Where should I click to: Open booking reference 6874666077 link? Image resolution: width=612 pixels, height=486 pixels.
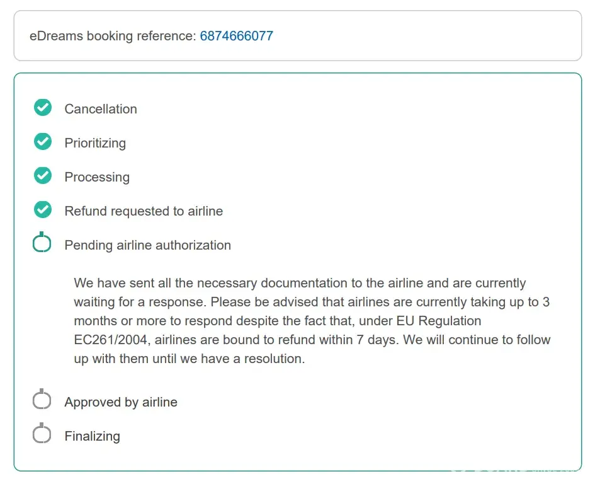point(236,36)
